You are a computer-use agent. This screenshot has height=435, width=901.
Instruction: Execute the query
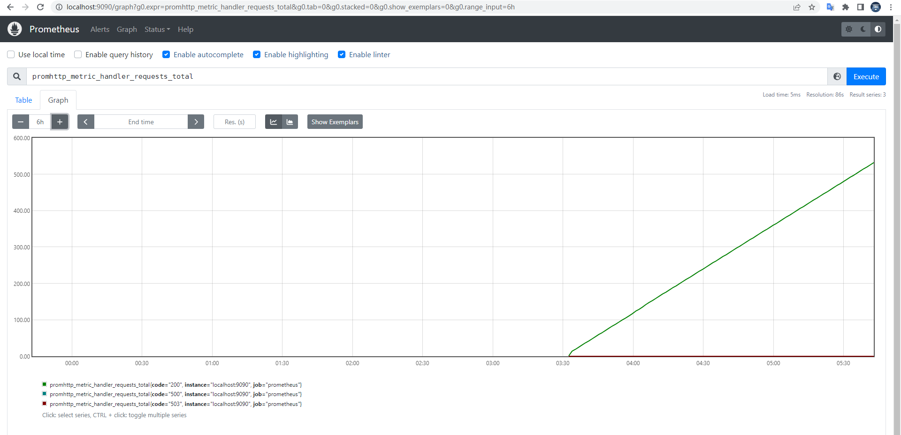pos(866,76)
